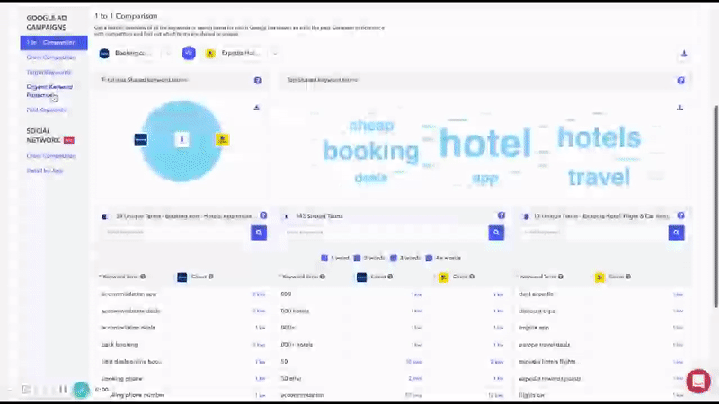
Task: Download the word cloud image
Action: point(680,108)
